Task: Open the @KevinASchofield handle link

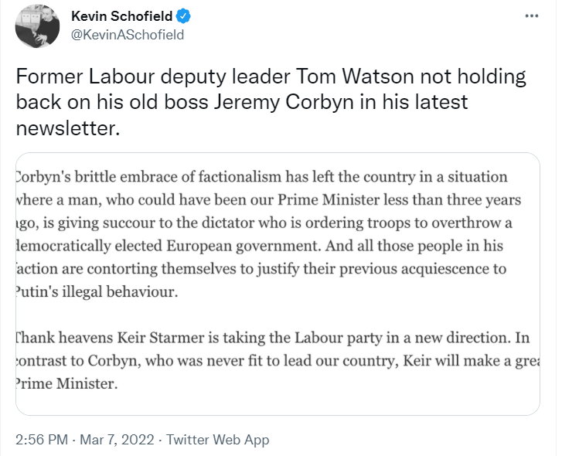Action: 127,35
